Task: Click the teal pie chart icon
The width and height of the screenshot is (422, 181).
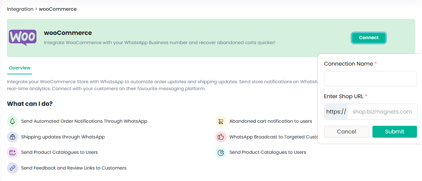Action: pyautogui.click(x=221, y=152)
